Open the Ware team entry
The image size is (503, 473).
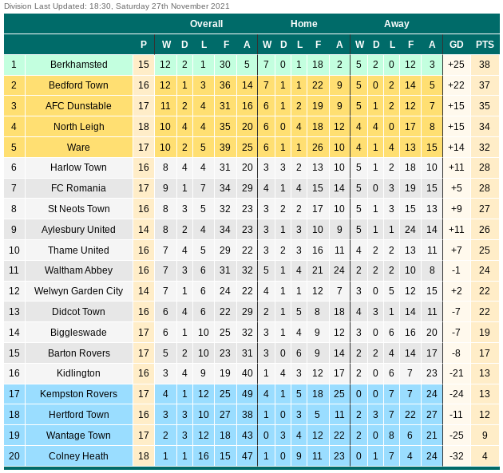coord(78,148)
